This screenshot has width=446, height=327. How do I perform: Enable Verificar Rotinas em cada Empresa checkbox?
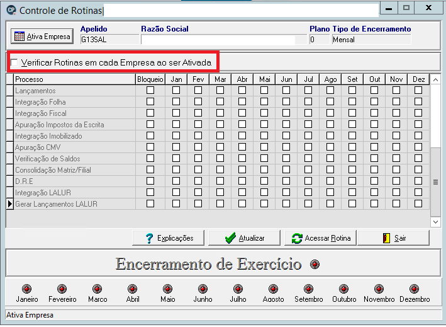point(14,62)
